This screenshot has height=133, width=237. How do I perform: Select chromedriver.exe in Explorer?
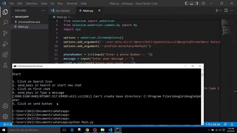(x=29, y=22)
